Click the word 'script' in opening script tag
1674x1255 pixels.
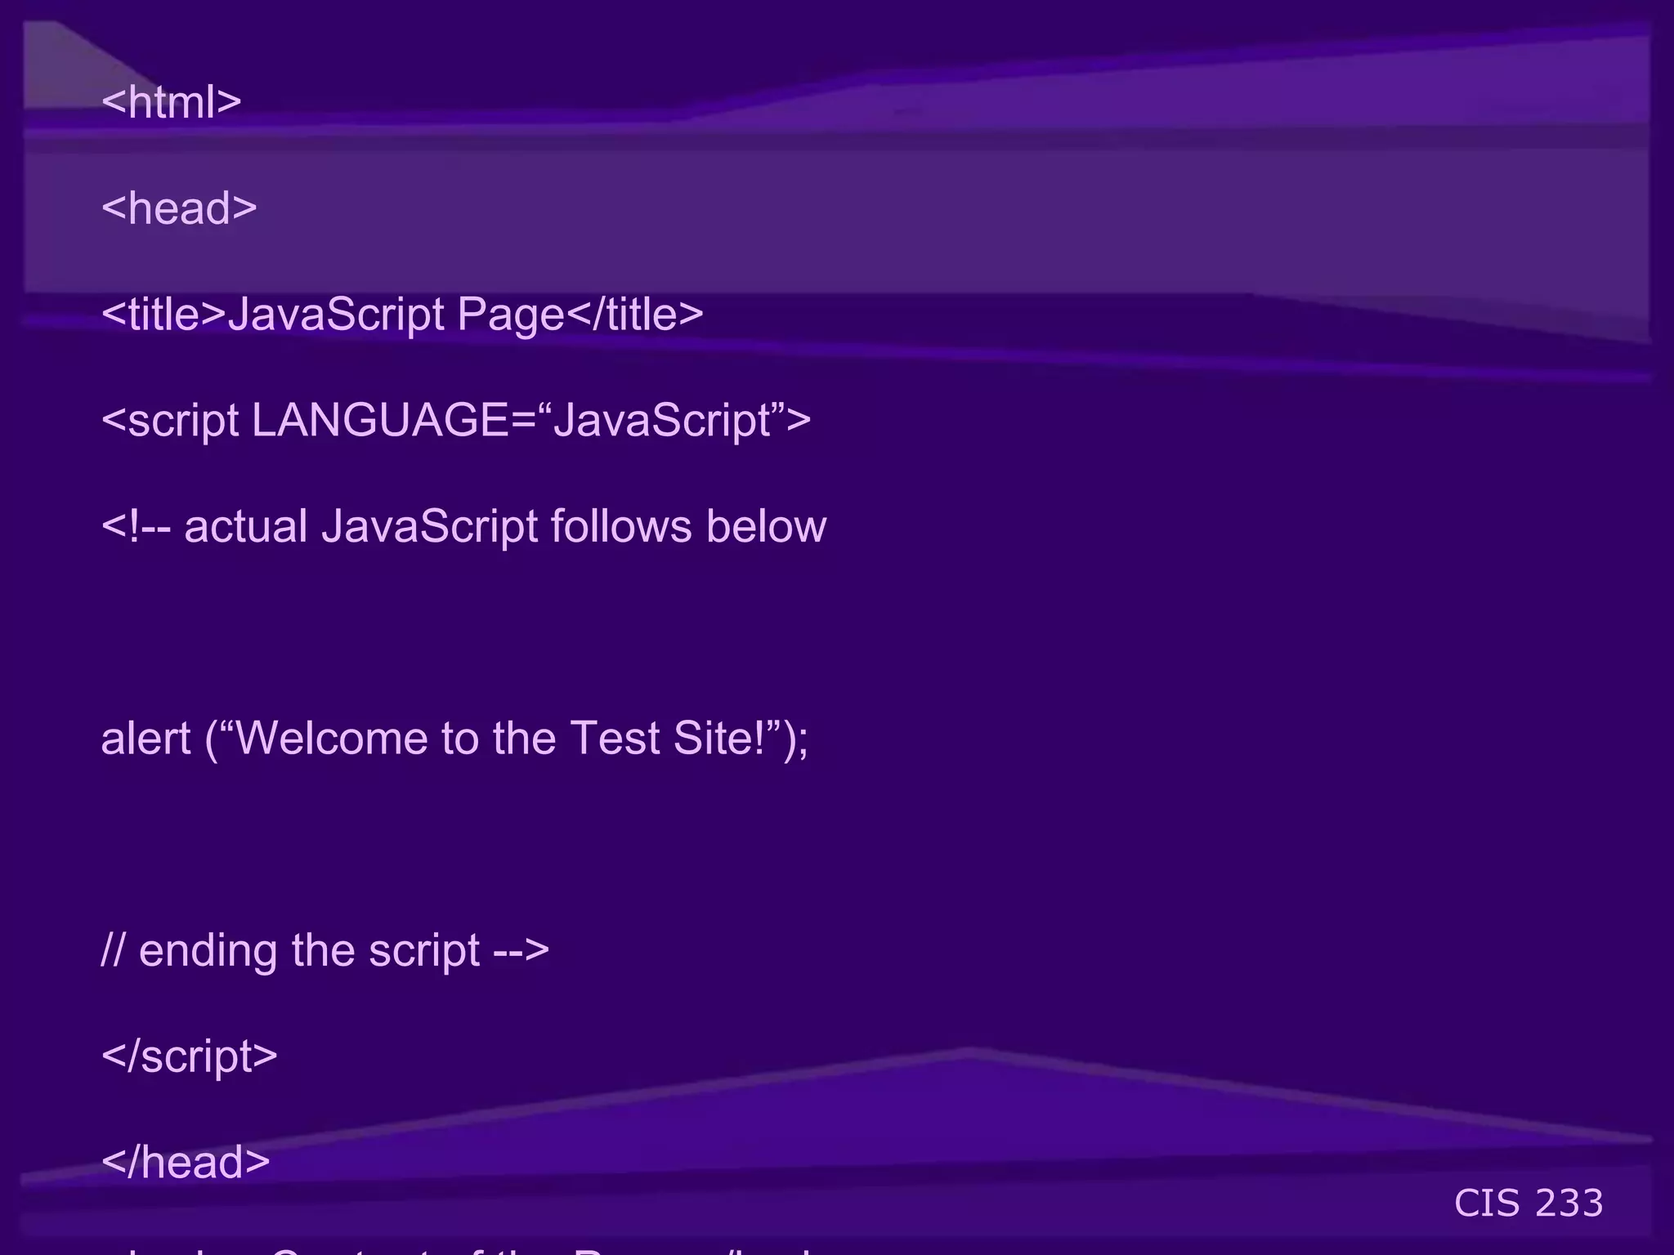click(183, 421)
